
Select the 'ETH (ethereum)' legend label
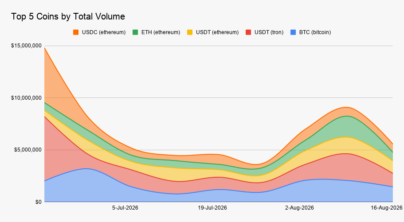[x=161, y=32]
